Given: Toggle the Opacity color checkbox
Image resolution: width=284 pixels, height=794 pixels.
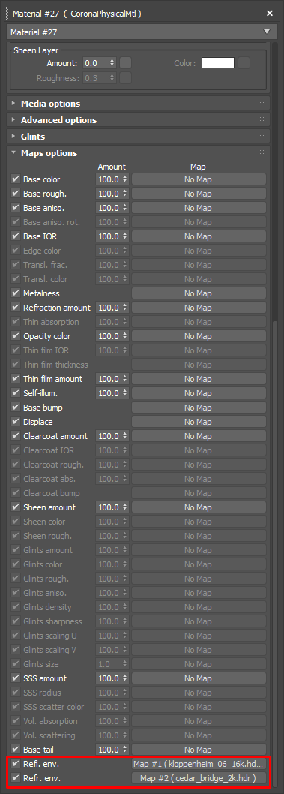Looking at the screenshot, I should pos(16,336).
